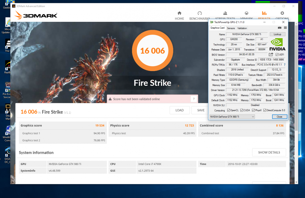The height and width of the screenshot is (198, 305).
Task: Switch to the Validation tab
Action: pyautogui.click(x=242, y=28)
